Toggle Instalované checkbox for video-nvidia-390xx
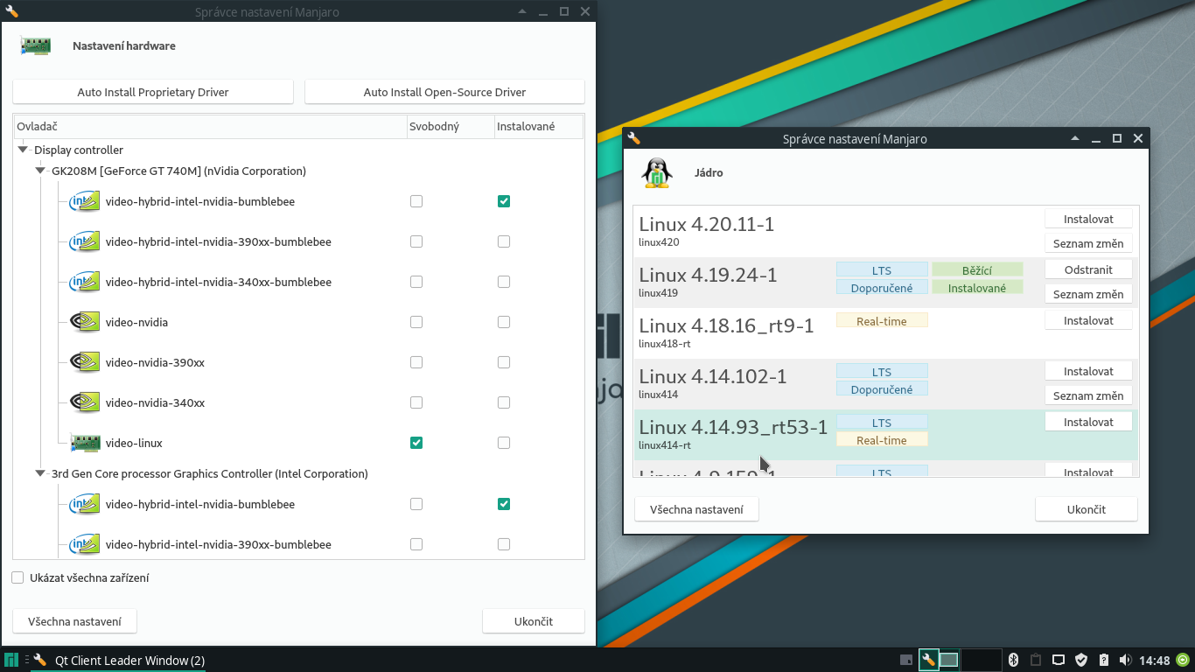This screenshot has width=1195, height=672. click(504, 362)
